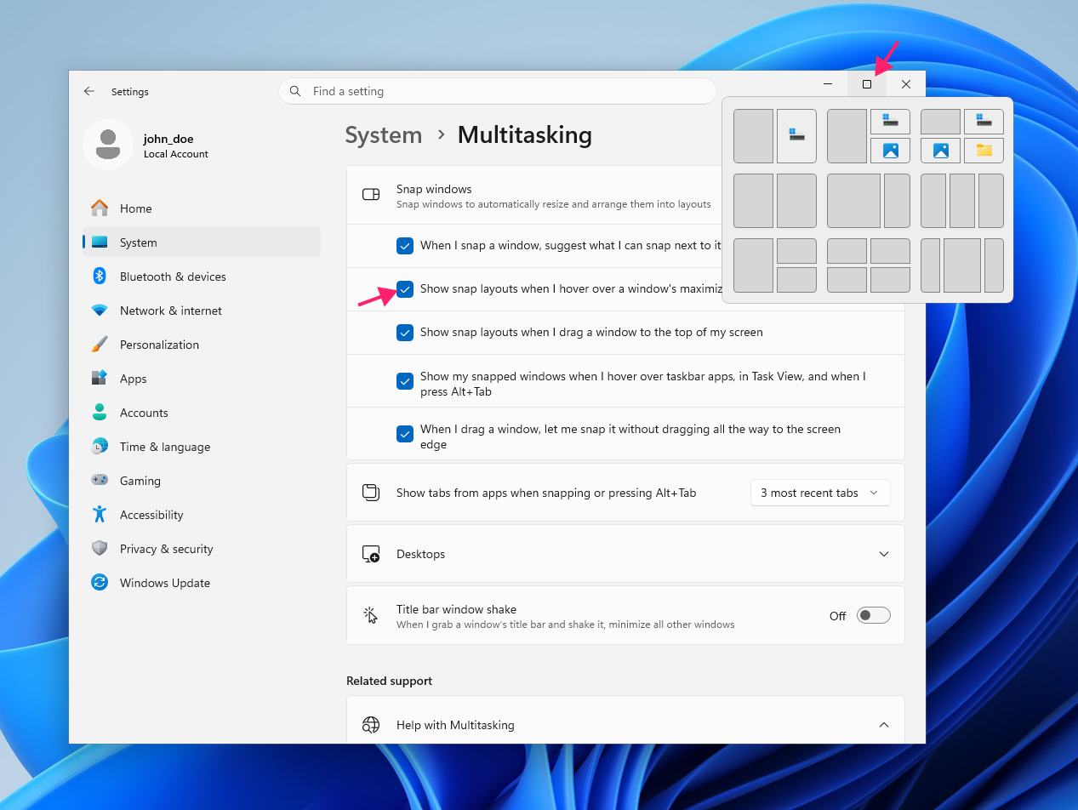Collapse the Help with Multitasking section
Viewport: 1078px width, 810px height.
884,725
